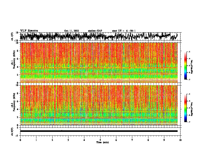This screenshot has width=203, height=157.
Task: Click the ch.3 black voltage trace bar
Action: coord(99,131)
